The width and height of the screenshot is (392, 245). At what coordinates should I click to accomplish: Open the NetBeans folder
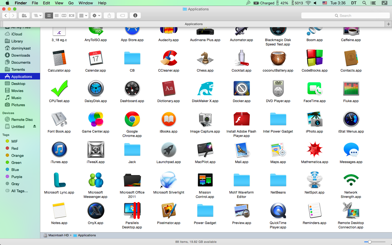click(x=278, y=180)
